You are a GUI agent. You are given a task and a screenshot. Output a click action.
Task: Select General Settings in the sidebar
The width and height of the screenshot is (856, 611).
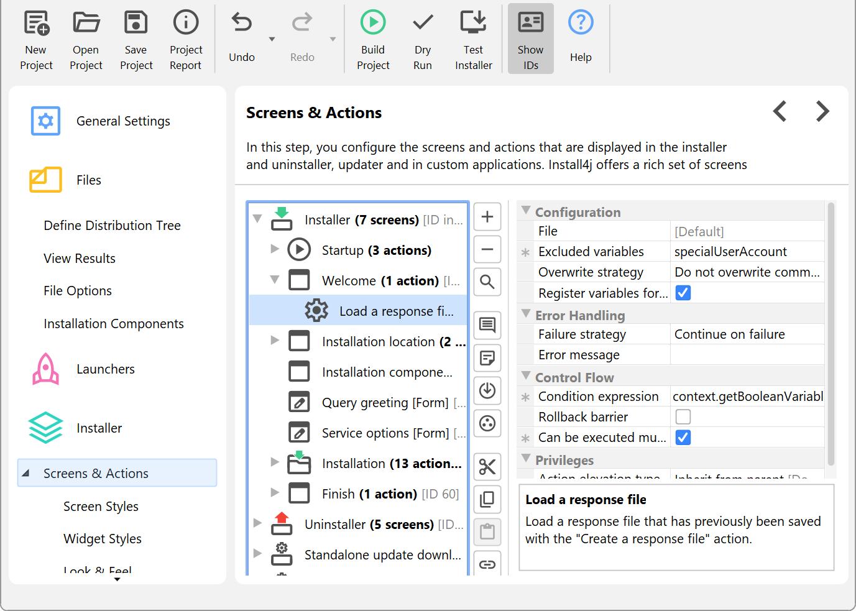[123, 121]
